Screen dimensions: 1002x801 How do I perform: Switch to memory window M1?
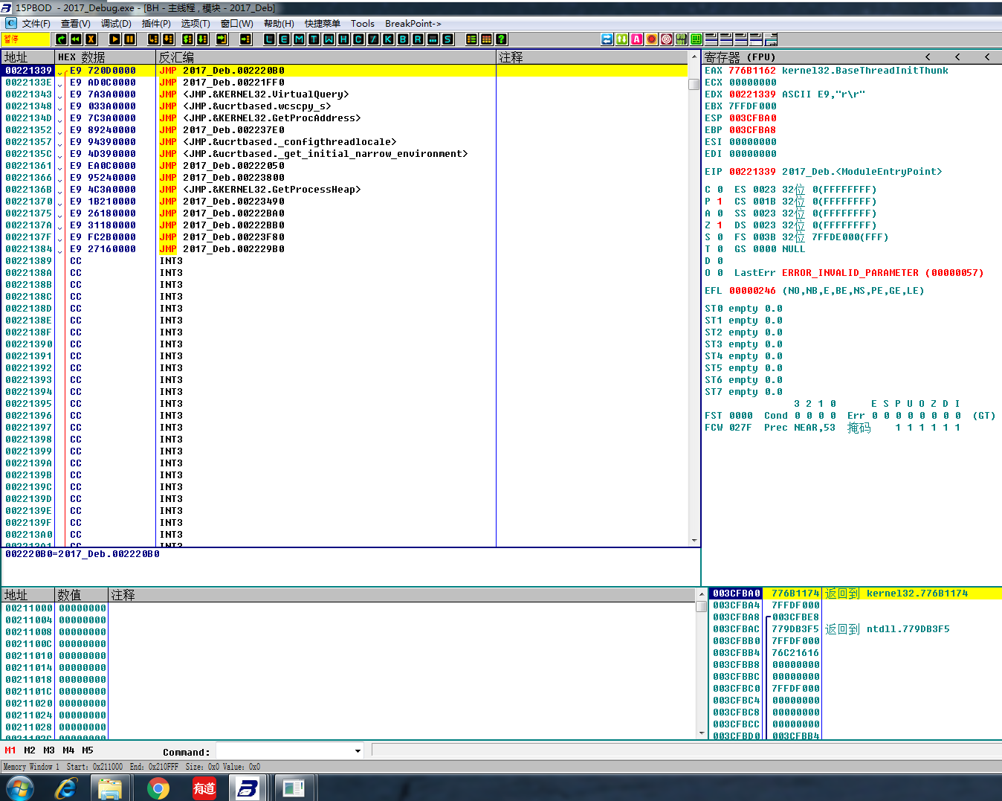[10, 750]
